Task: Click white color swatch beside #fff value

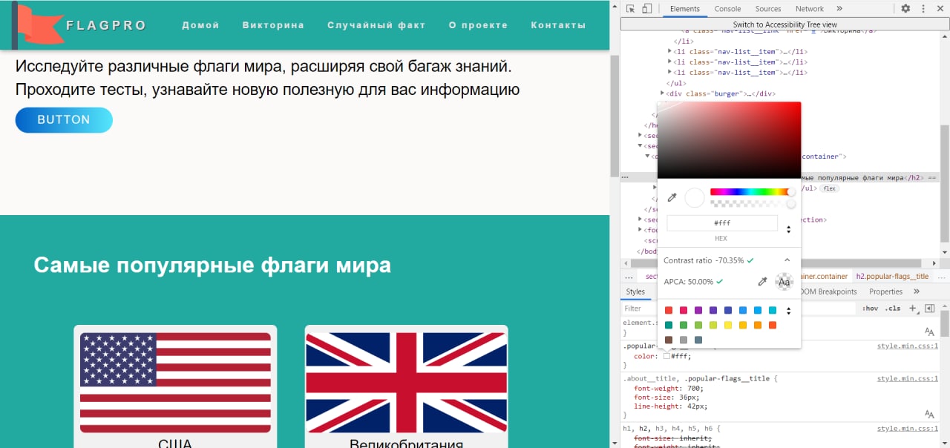Action: point(666,356)
